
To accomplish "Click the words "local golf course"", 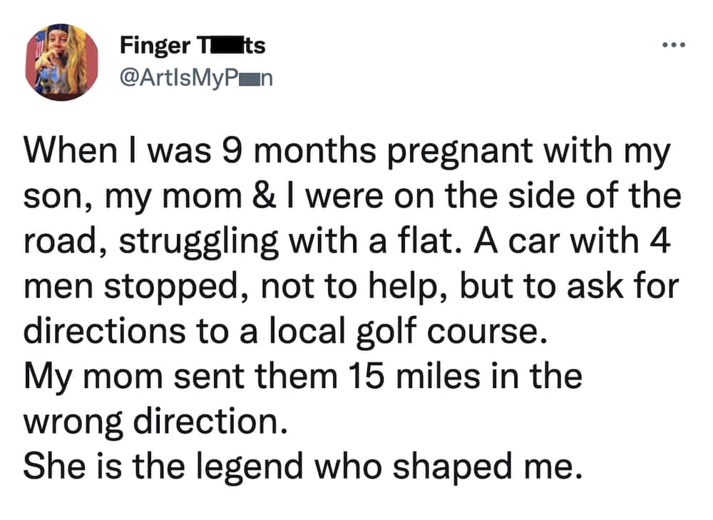I will (405, 332).
